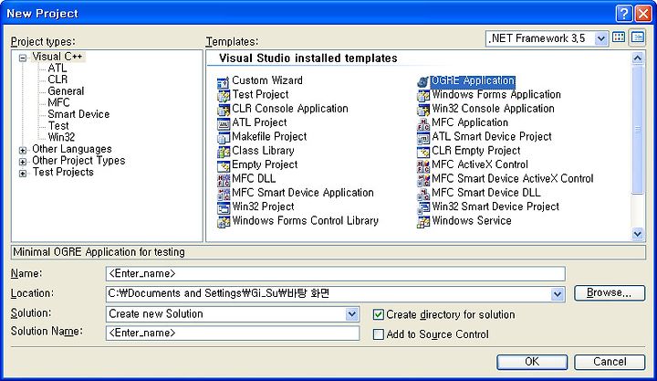The width and height of the screenshot is (657, 381).
Task: Select Win32 project type
Action: click(61, 137)
